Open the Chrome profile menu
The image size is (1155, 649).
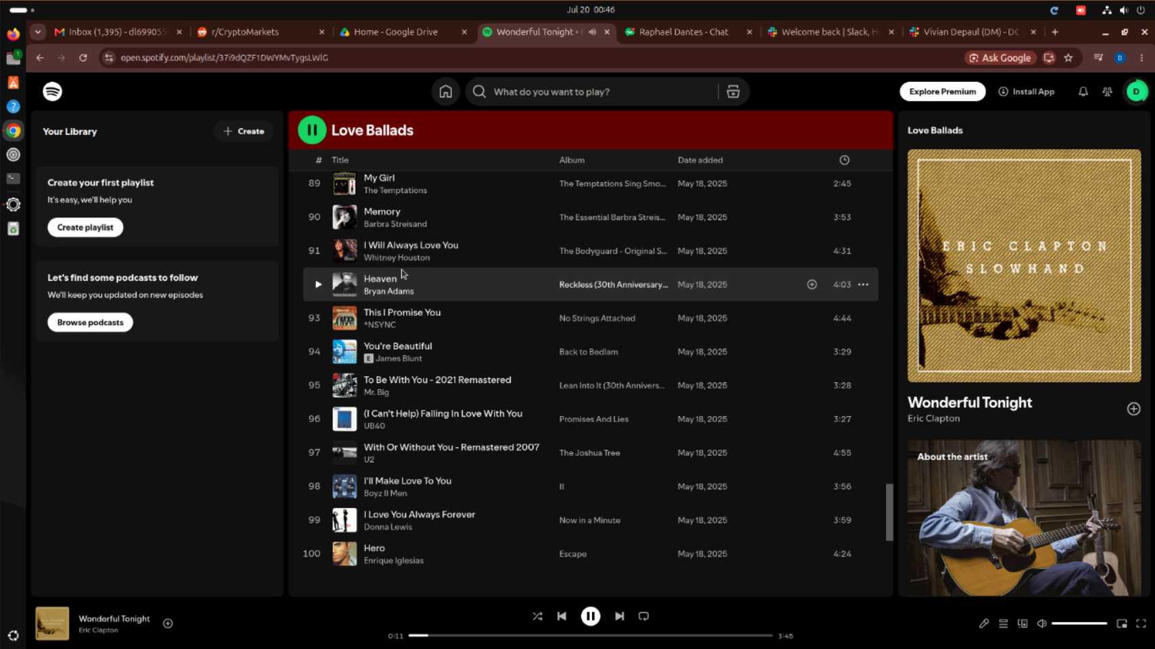(1120, 58)
